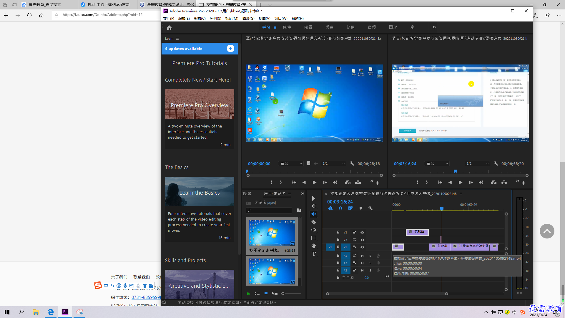
Task: Open 窗口(W) menu
Action: 281,18
